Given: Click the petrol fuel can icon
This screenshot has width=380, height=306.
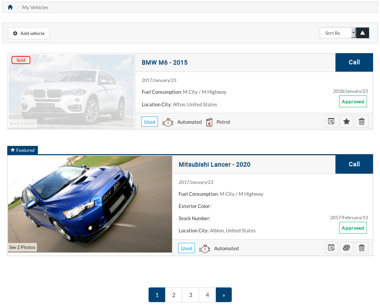Looking at the screenshot, I should pyautogui.click(x=209, y=122).
